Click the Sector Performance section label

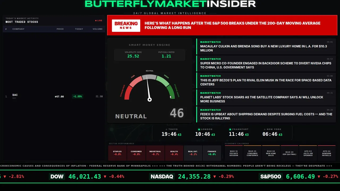point(121,144)
